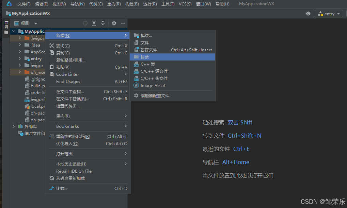The height and width of the screenshot is (208, 347).
Task: Expand the oh_modules folder arrow
Action: 20,72
